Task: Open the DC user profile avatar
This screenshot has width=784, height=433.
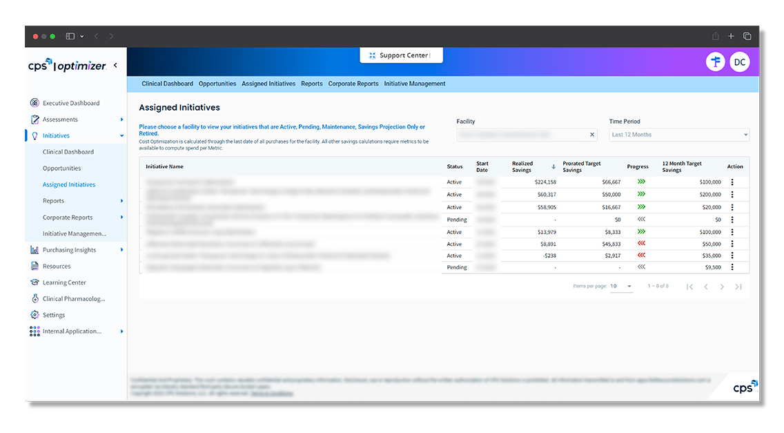Action: tap(739, 61)
